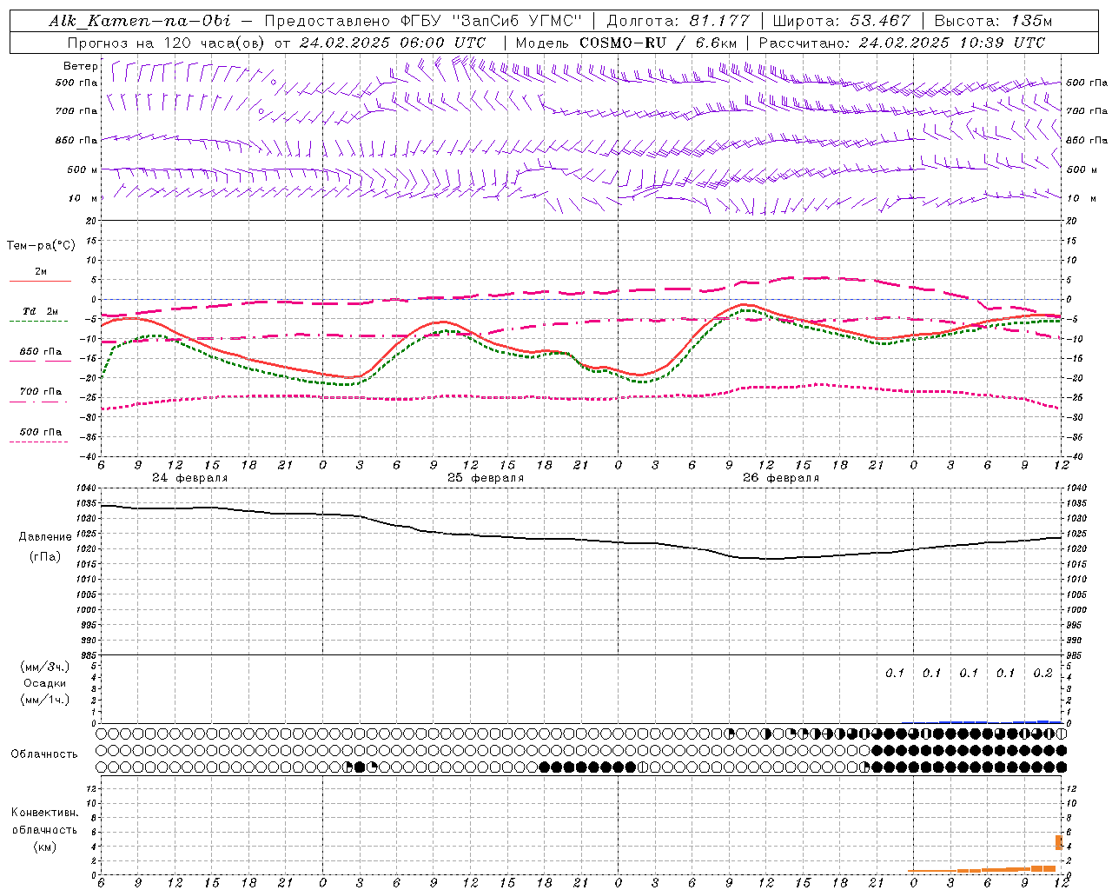1112x890 pixels.
Task: Click the (мм/3ч.) unit label
Action: point(45,667)
